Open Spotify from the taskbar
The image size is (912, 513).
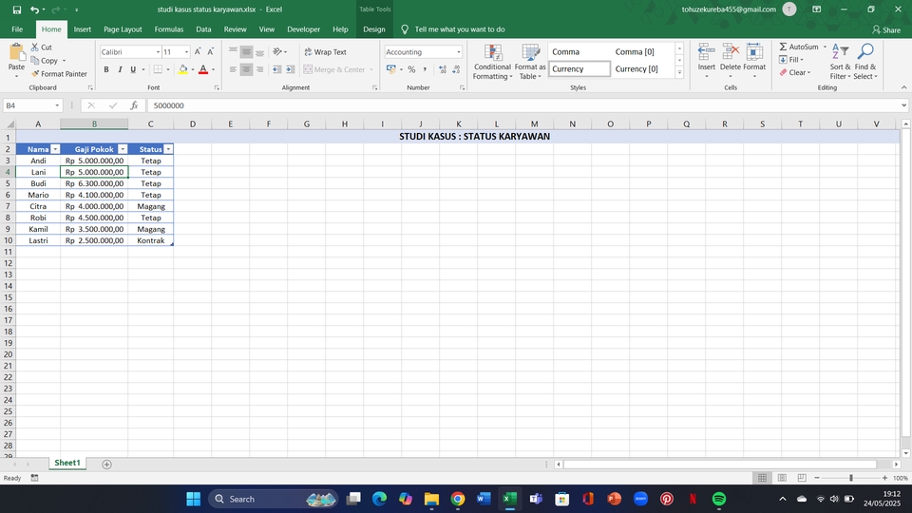[719, 499]
